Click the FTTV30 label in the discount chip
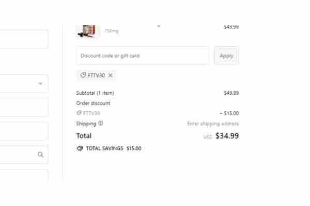 tap(96, 75)
